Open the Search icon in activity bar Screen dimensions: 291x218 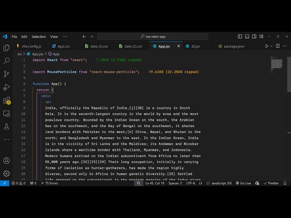pos(6,61)
